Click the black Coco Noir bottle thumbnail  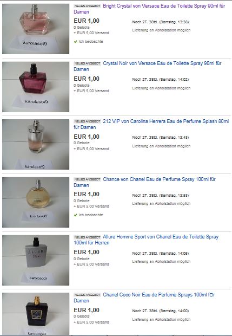point(36,314)
